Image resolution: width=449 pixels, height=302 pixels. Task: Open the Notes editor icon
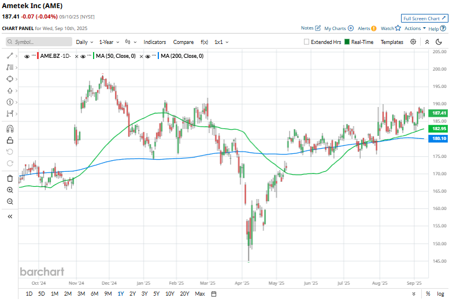318,28
